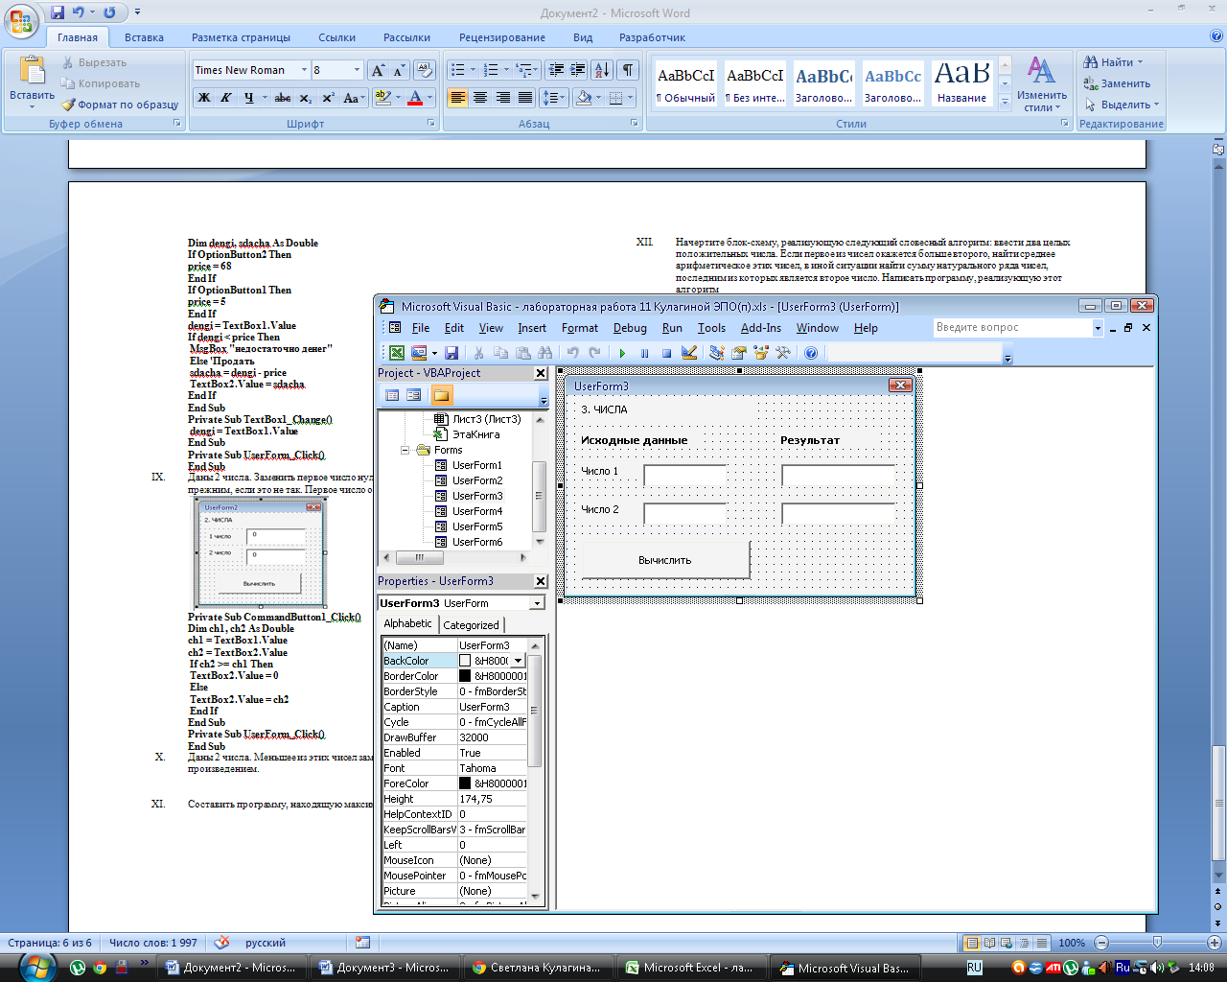The width and height of the screenshot is (1227, 982).
Task: Switch to Разметка страницы ribbon tab
Action: 241,37
